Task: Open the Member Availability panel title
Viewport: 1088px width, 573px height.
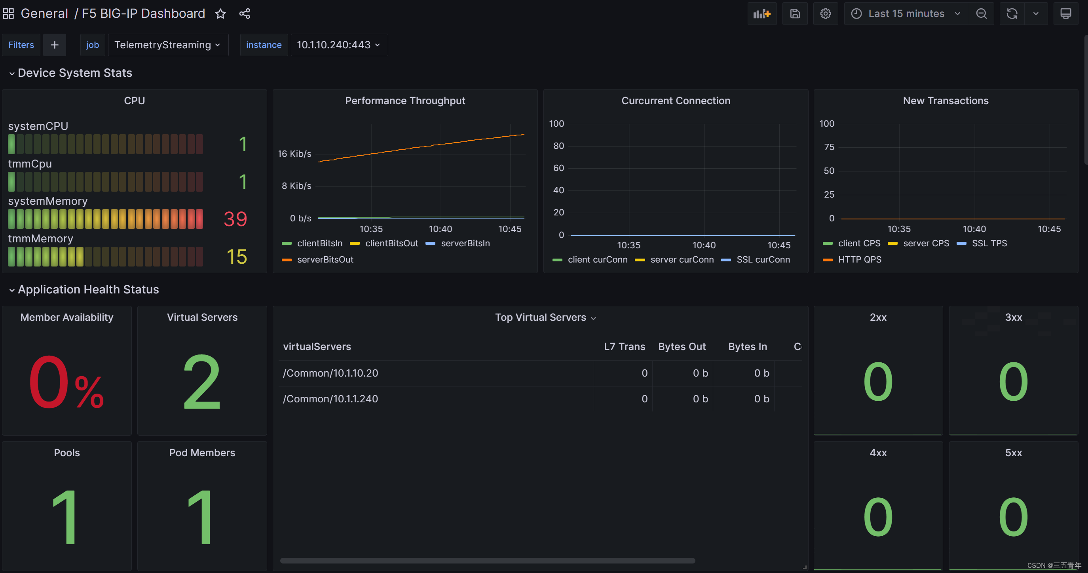Action: tap(67, 317)
